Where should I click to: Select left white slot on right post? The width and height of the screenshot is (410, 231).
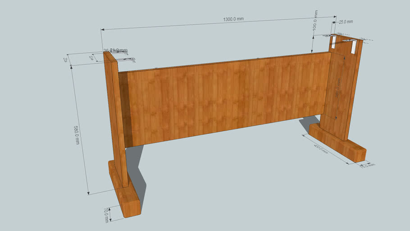[x=333, y=42]
